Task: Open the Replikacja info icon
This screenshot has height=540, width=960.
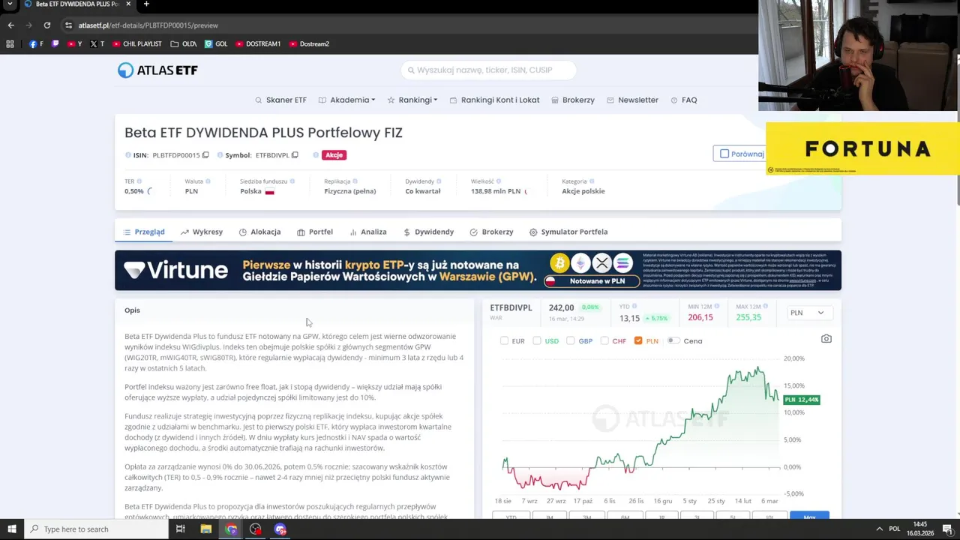Action: [x=355, y=181]
